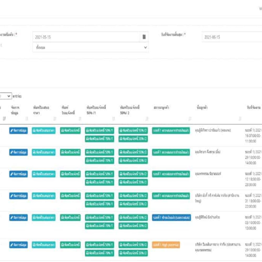Expand the dropdown below the start date
The height and width of the screenshot is (262, 262).
tap(90, 48)
